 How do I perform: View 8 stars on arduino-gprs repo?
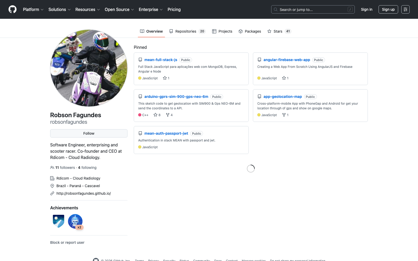click(157, 115)
